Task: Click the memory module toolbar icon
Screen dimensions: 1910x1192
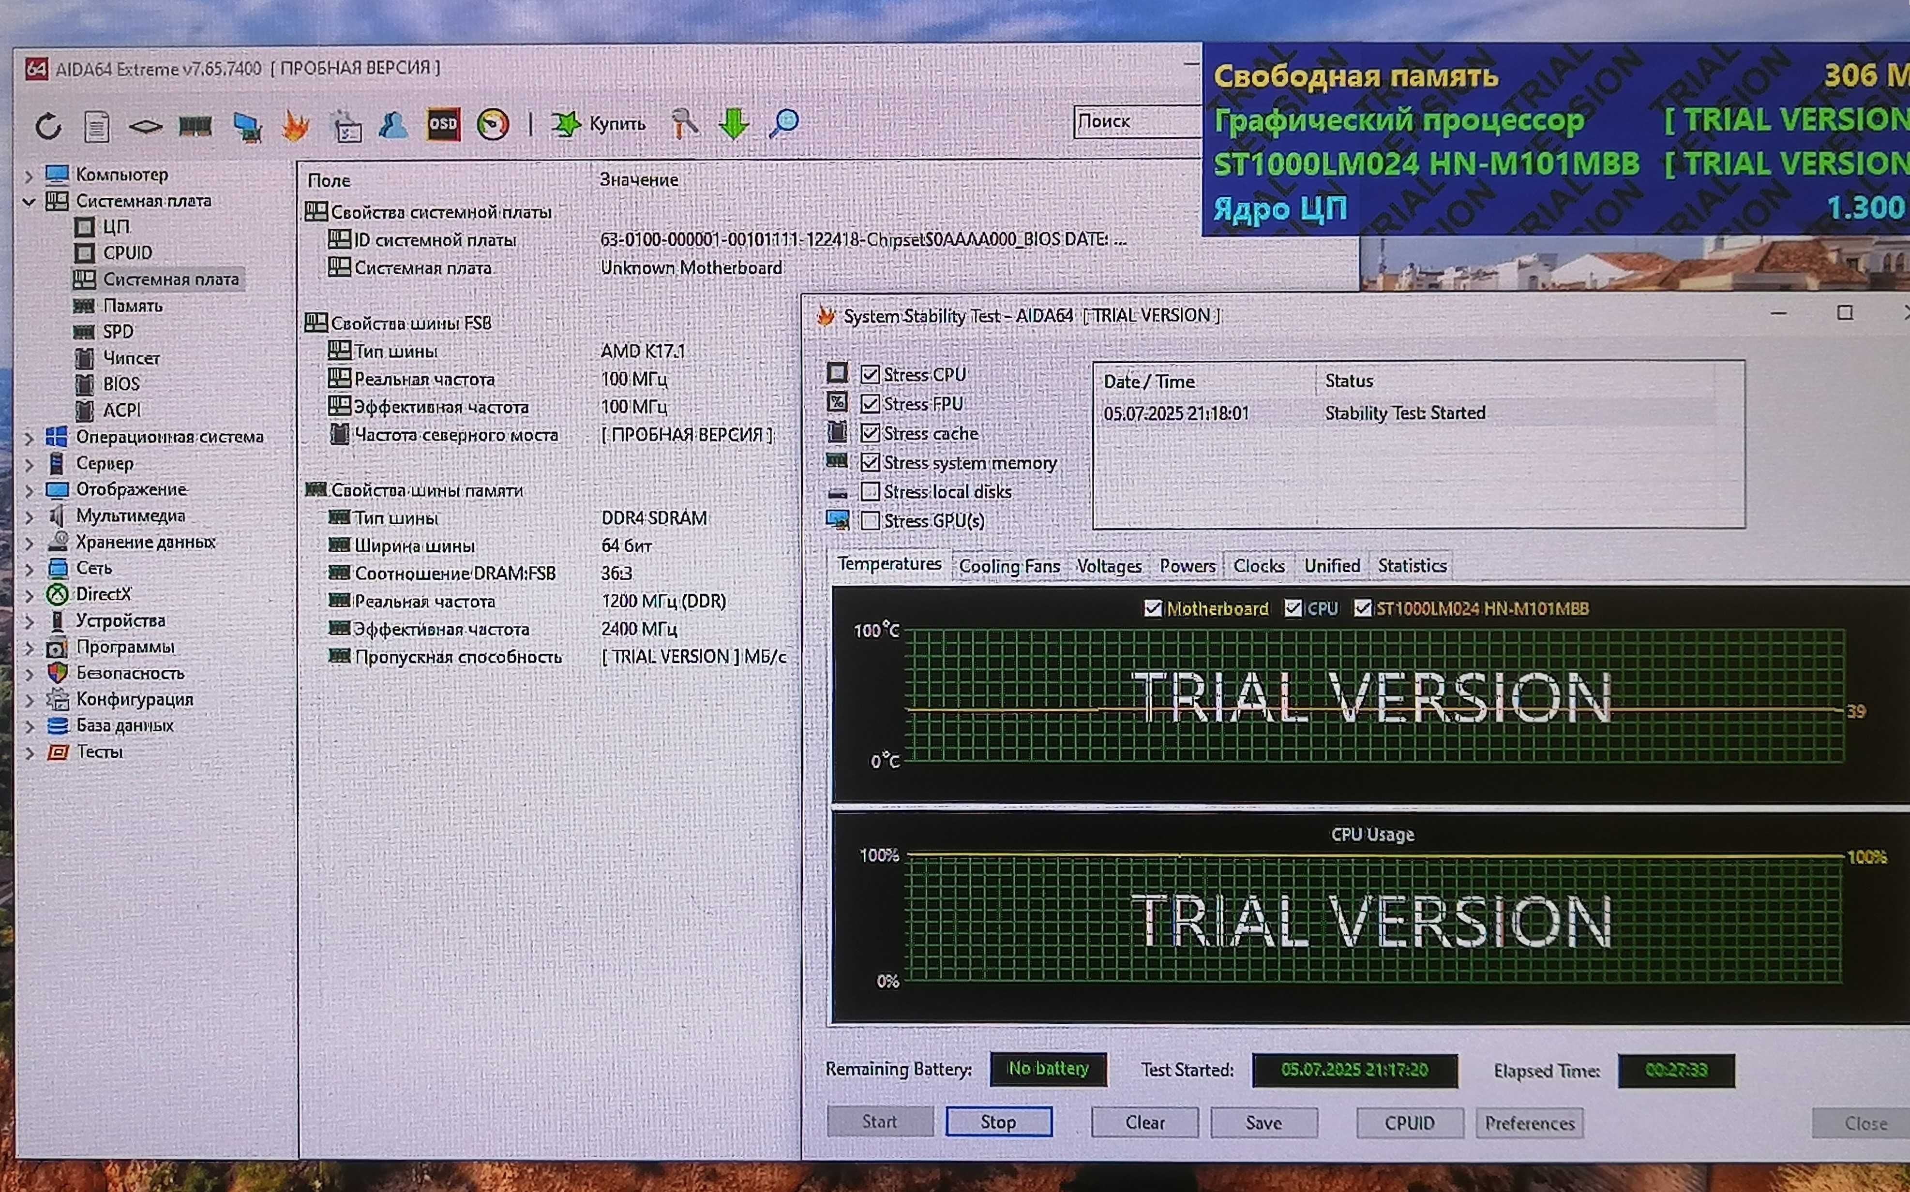Action: point(195,125)
